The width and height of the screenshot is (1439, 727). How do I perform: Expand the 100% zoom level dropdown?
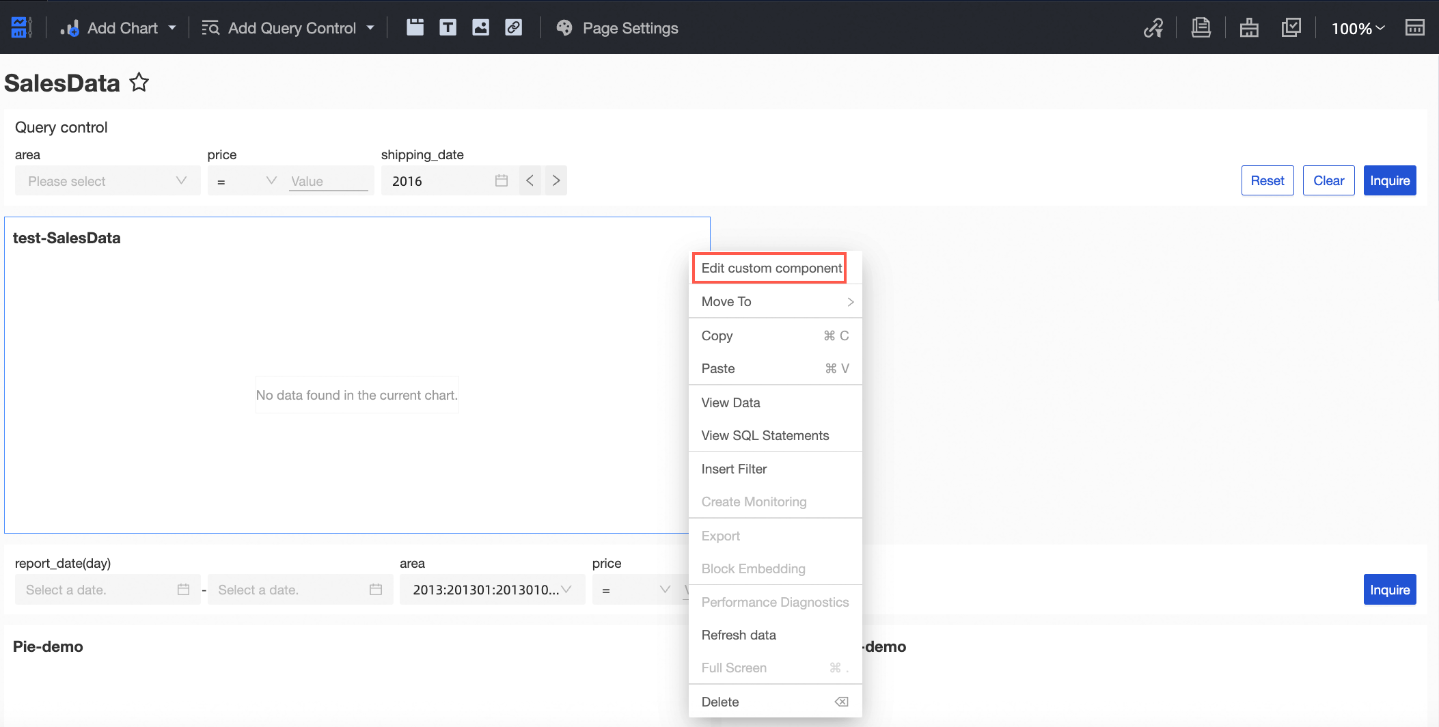[x=1358, y=28]
